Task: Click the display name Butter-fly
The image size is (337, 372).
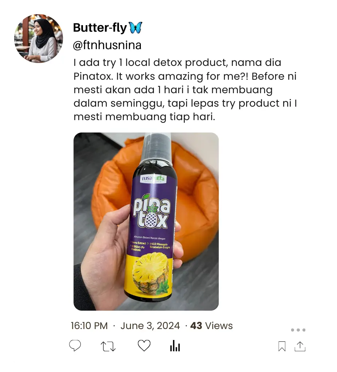Action: (x=100, y=28)
